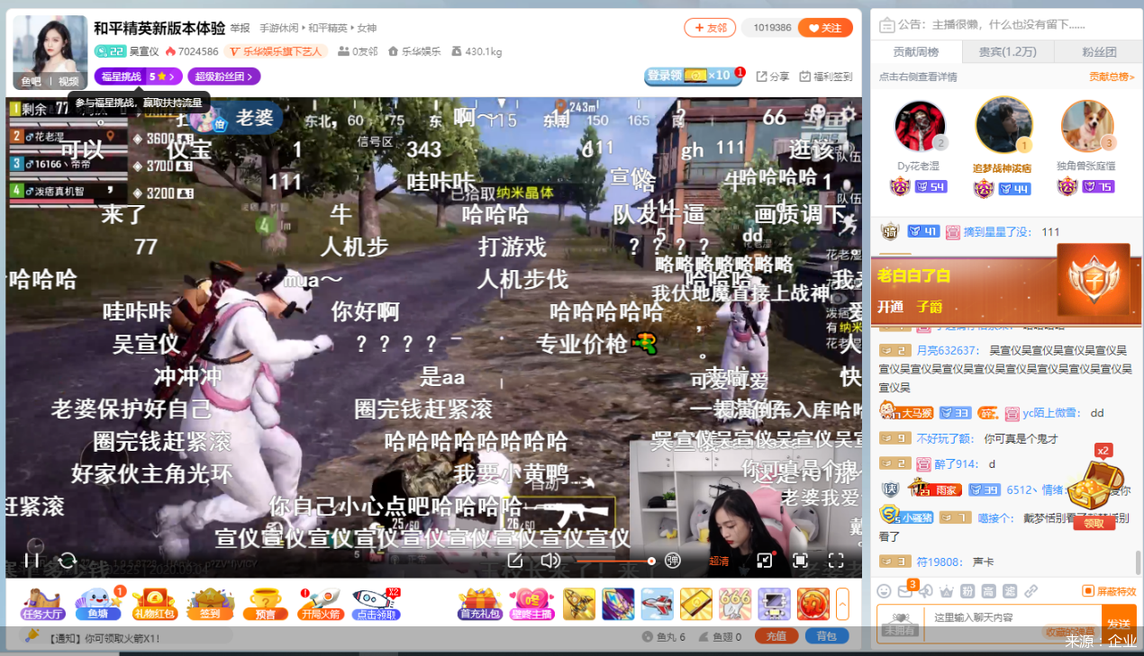Report the room via 举报 link
This screenshot has width=1144, height=656.
pos(240,28)
